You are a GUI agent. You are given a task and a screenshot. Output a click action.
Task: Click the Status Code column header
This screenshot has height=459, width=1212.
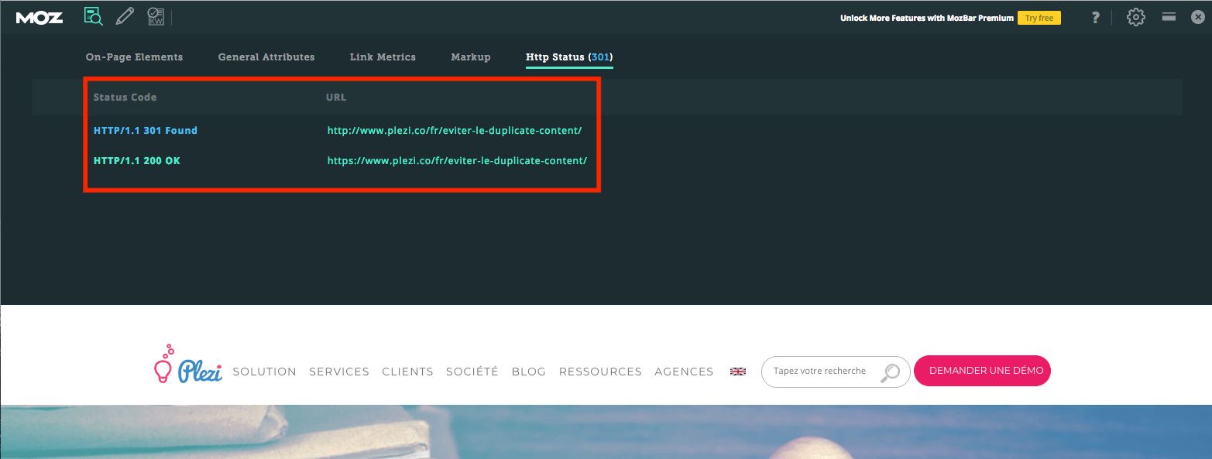coord(125,98)
